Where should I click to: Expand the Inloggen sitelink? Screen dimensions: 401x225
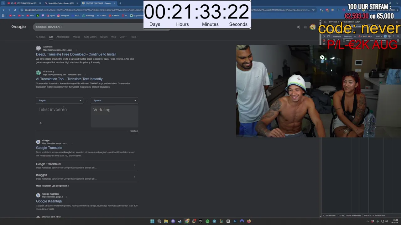[87, 177]
